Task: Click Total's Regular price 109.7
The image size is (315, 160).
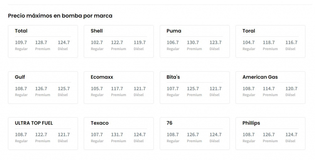Action: (x=21, y=43)
